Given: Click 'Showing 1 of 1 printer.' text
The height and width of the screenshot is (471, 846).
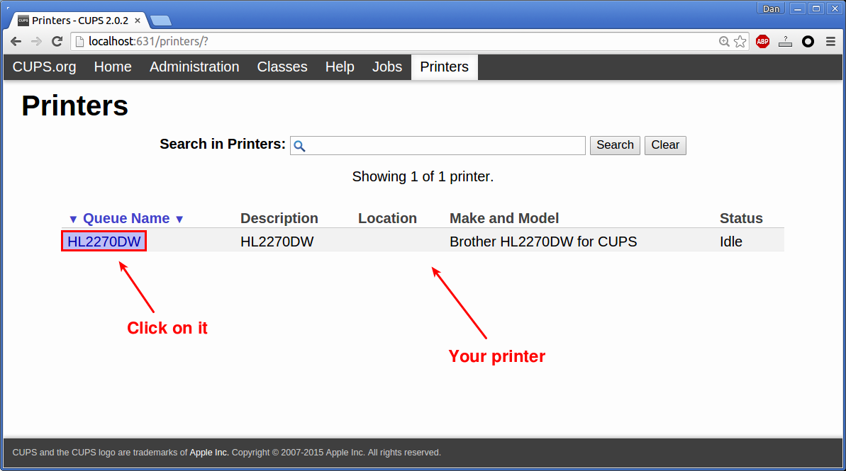Looking at the screenshot, I should pos(423,177).
